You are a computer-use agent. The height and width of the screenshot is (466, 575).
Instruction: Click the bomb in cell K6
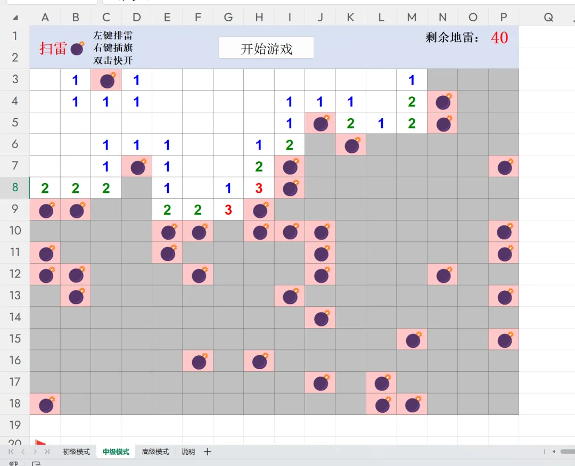pyautogui.click(x=352, y=145)
